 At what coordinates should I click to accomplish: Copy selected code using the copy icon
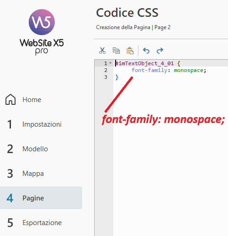[x=116, y=51]
